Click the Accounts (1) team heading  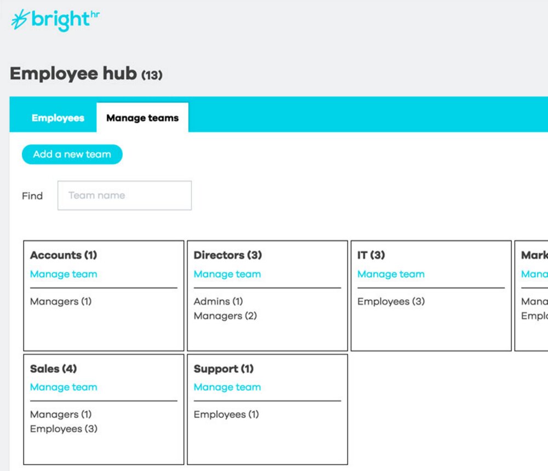[64, 255]
